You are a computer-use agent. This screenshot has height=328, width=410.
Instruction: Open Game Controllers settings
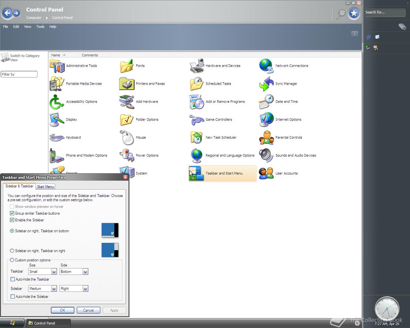[219, 119]
